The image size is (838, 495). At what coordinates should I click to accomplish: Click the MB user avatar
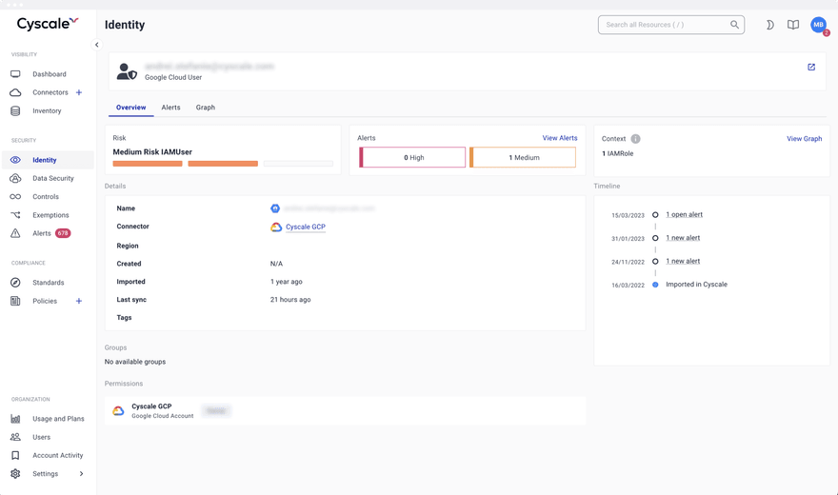click(x=818, y=25)
